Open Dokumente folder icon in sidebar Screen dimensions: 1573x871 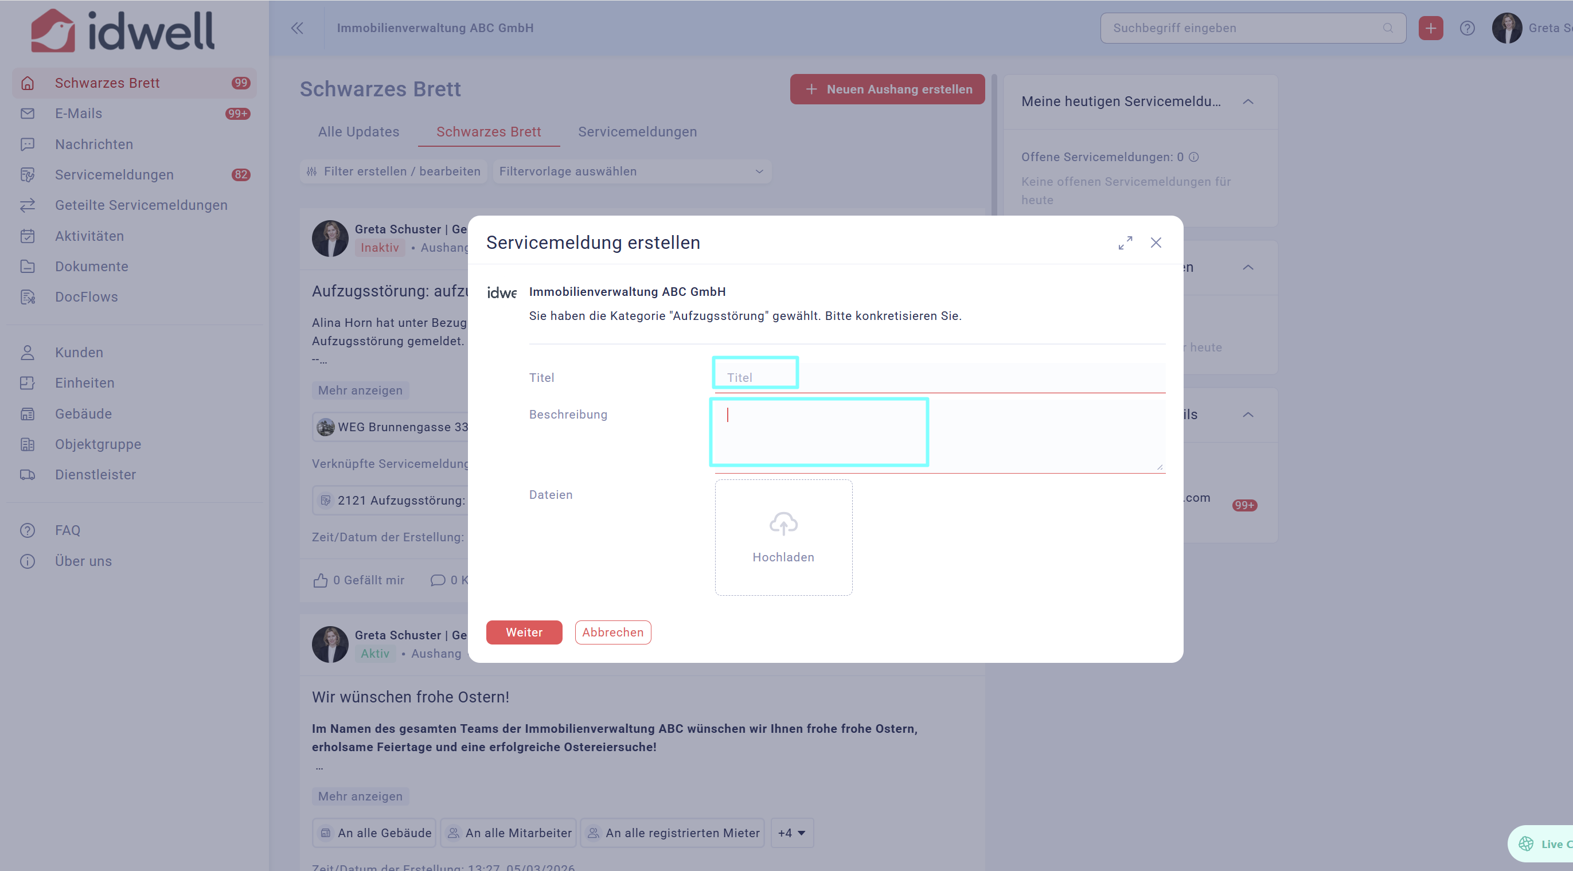[28, 266]
